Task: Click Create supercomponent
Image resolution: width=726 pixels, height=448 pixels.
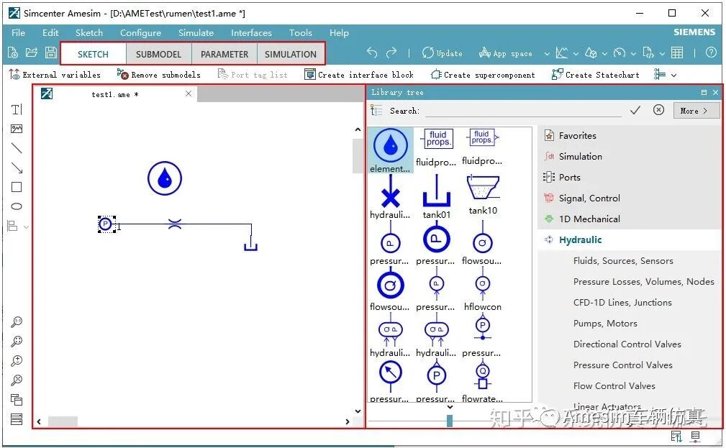Action: [483, 75]
